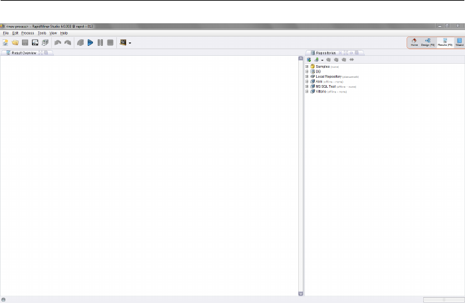Open the View menu
The height and width of the screenshot is (303, 465).
tap(53, 33)
